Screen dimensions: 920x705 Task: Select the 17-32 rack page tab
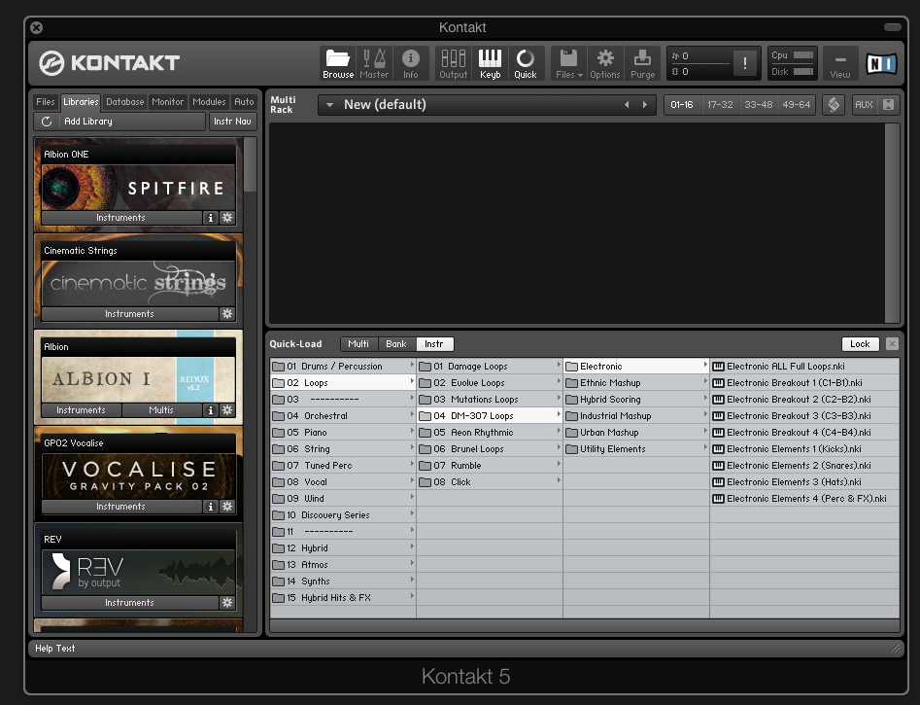[720, 105]
